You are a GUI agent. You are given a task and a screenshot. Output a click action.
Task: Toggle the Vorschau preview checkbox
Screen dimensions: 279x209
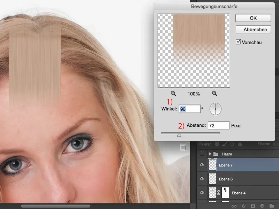(238, 42)
